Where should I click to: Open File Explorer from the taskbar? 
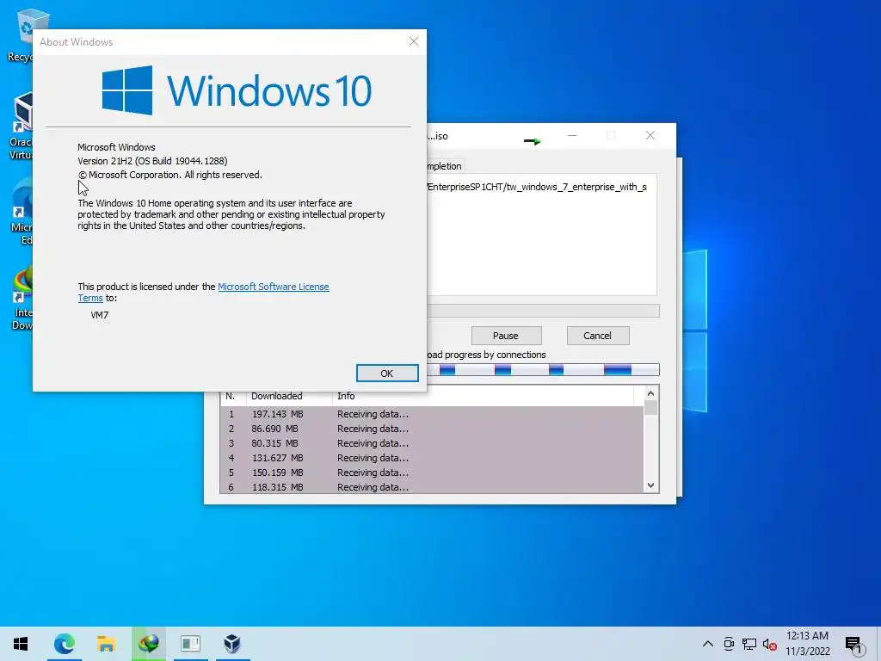click(x=106, y=644)
